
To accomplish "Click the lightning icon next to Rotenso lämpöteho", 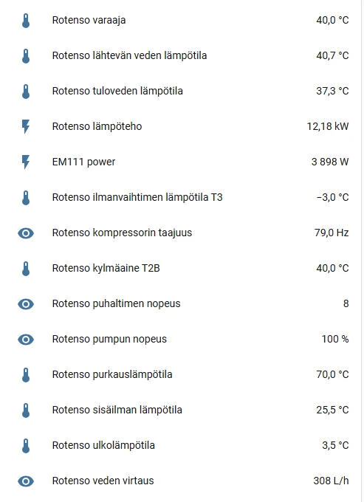I will (x=26, y=127).
